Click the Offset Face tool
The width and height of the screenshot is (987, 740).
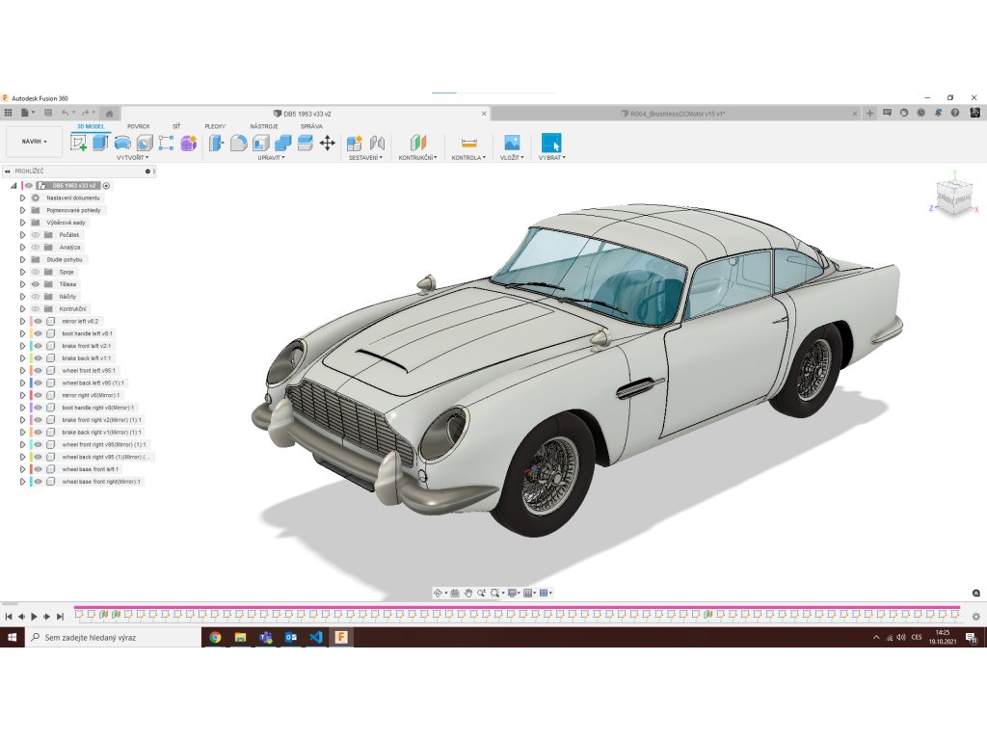click(305, 143)
